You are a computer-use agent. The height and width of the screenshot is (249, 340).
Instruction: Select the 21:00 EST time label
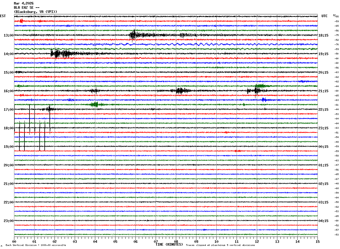(8, 184)
